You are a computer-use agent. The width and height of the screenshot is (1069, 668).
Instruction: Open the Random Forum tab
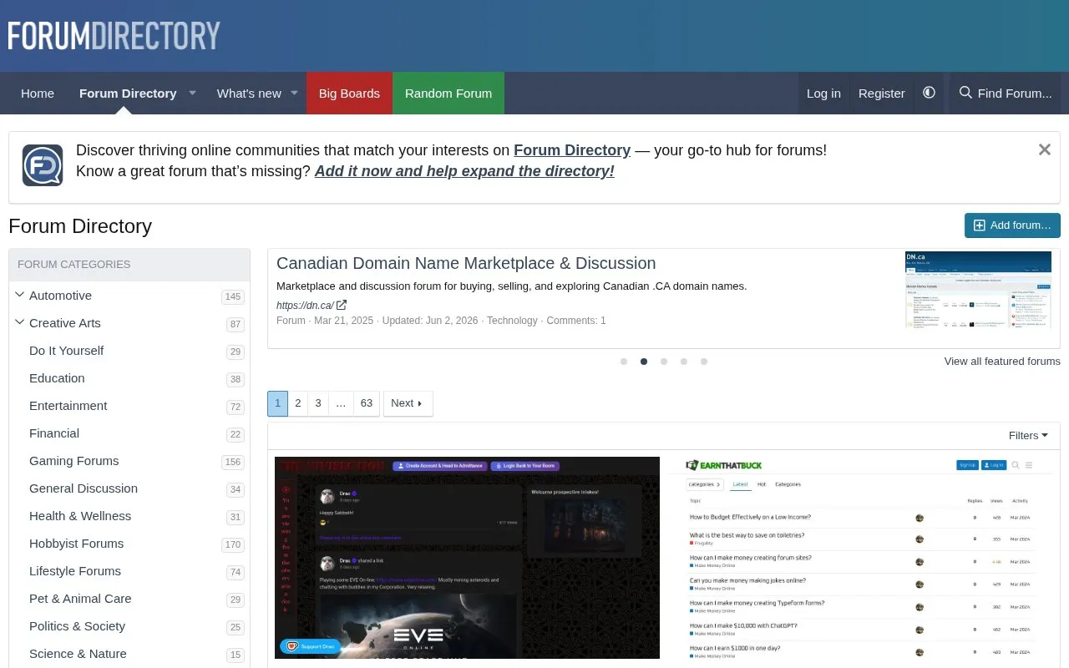(448, 93)
